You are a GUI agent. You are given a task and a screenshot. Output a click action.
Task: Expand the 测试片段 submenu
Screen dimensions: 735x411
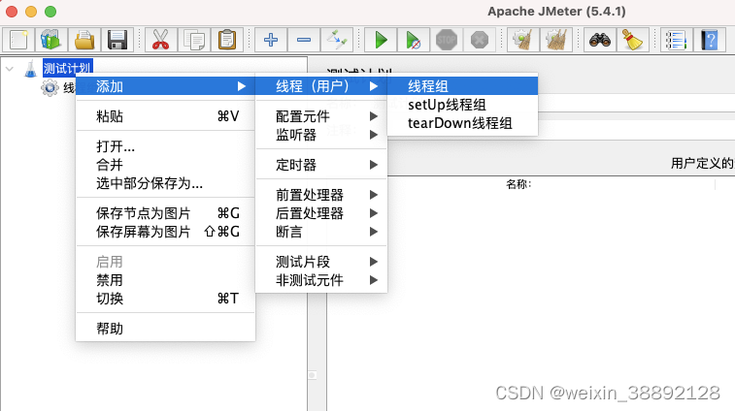tap(321, 262)
